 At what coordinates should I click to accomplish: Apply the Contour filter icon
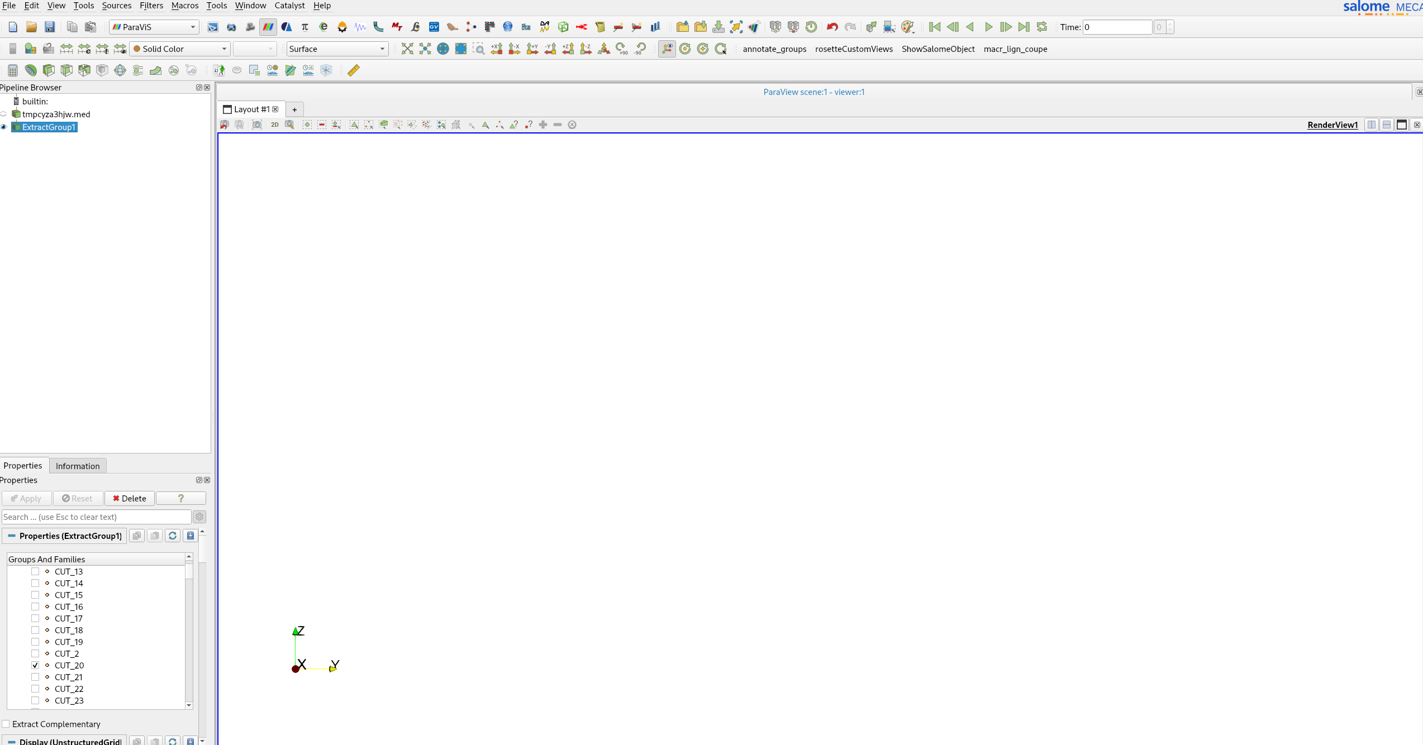coord(31,70)
